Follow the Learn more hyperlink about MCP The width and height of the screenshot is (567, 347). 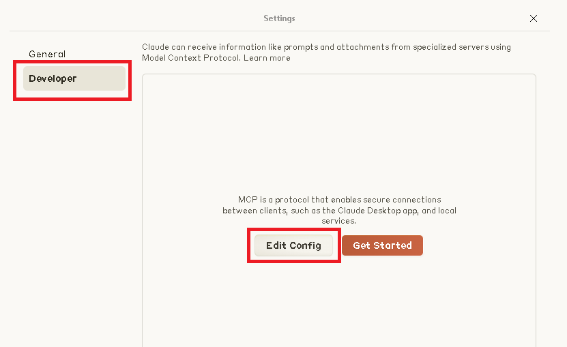point(267,58)
